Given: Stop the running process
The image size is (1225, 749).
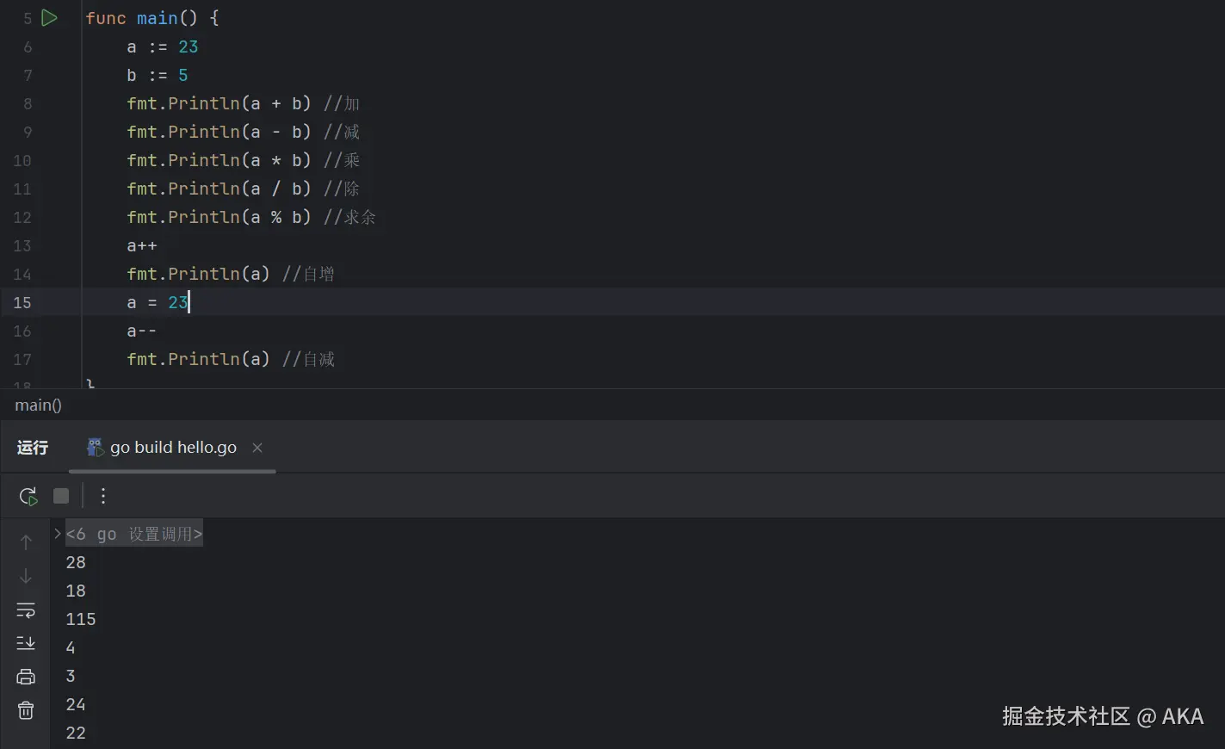Looking at the screenshot, I should click(x=61, y=496).
